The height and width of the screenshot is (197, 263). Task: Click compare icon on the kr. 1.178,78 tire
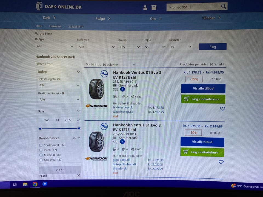[x=104, y=74]
